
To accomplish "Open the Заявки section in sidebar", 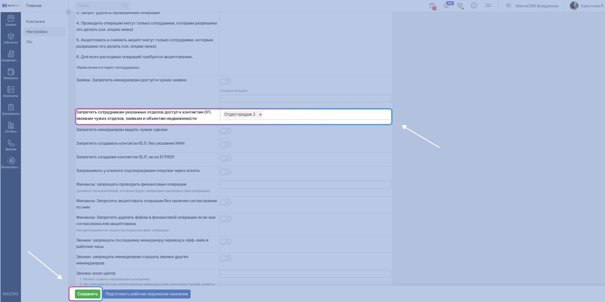I will pos(11,20).
